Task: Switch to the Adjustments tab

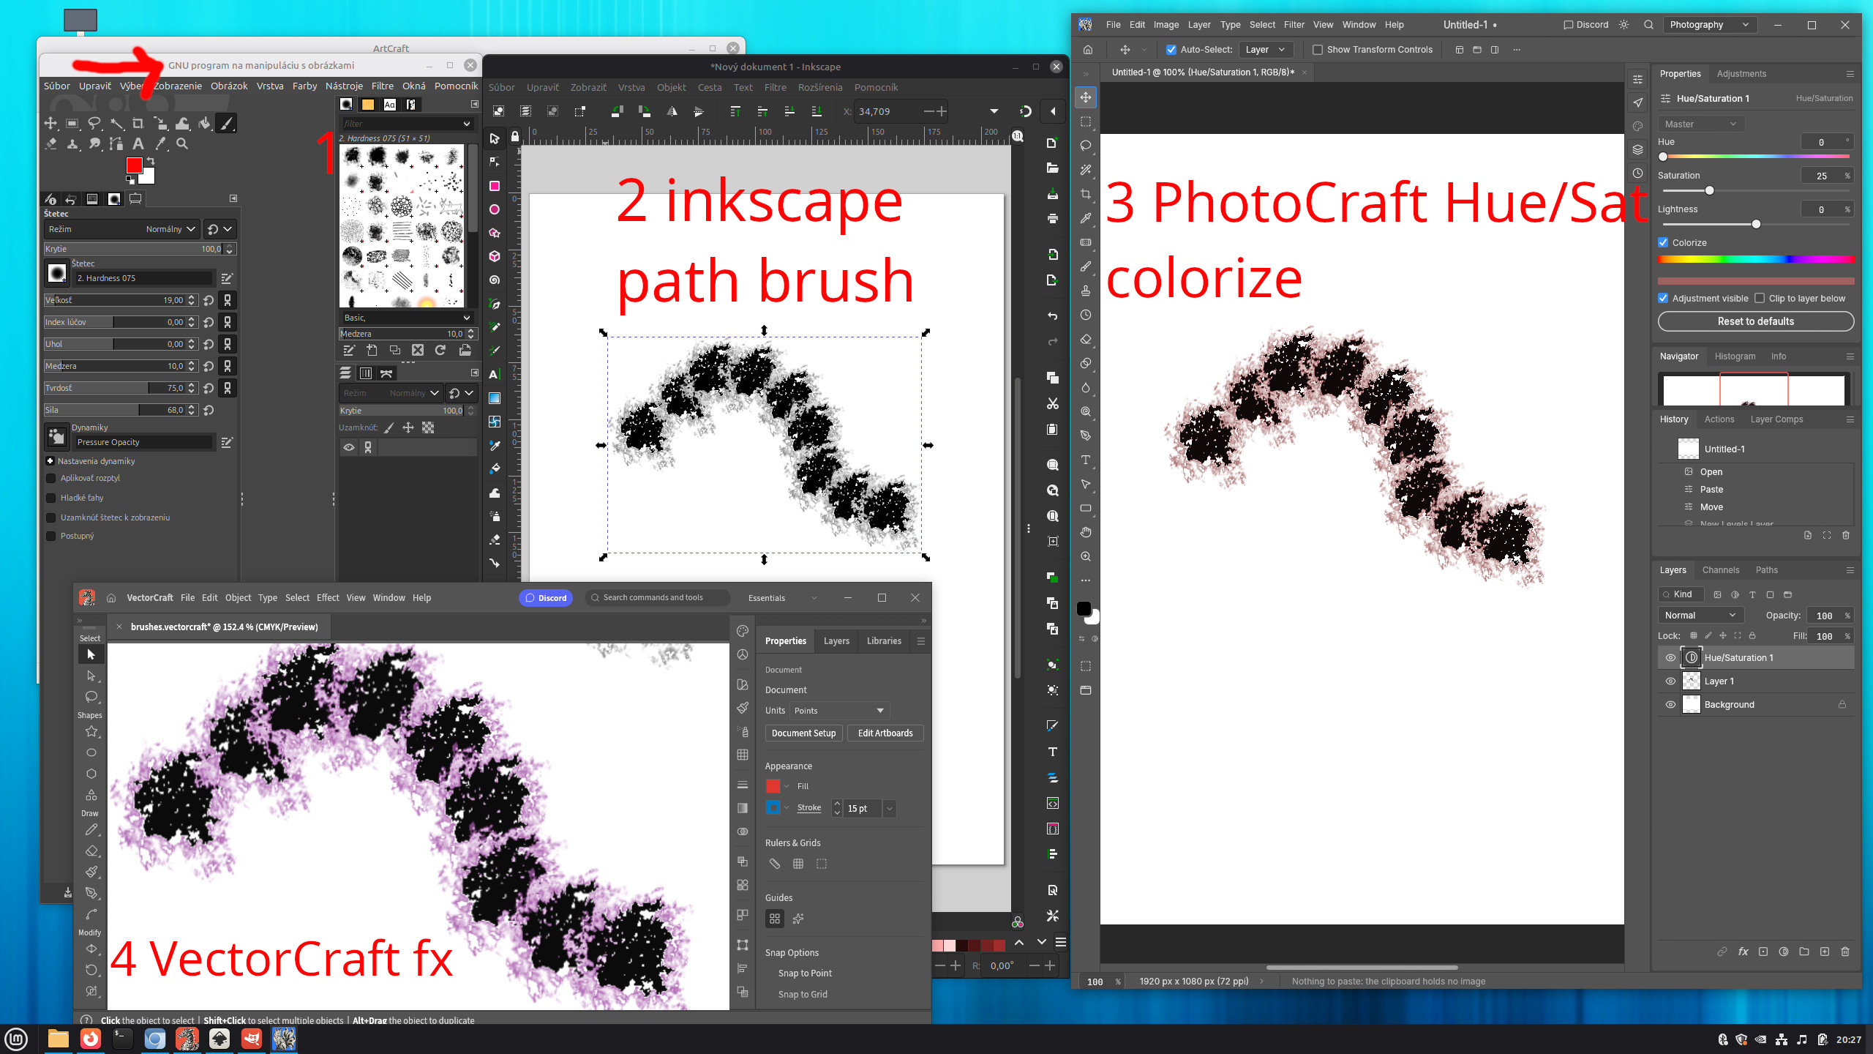Action: pyautogui.click(x=1741, y=73)
